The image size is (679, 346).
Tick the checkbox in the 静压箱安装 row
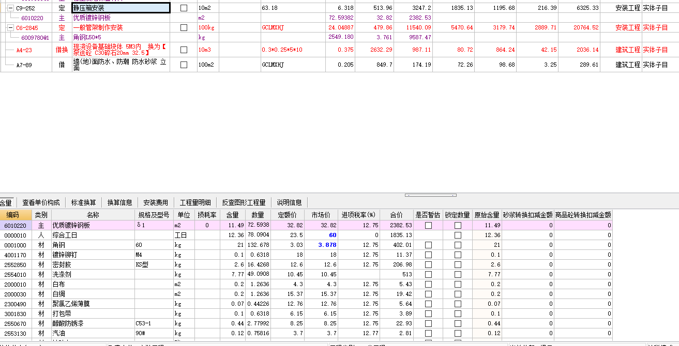184,8
